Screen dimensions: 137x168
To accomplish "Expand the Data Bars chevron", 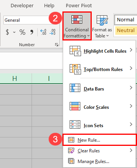I will (x=131, y=87).
